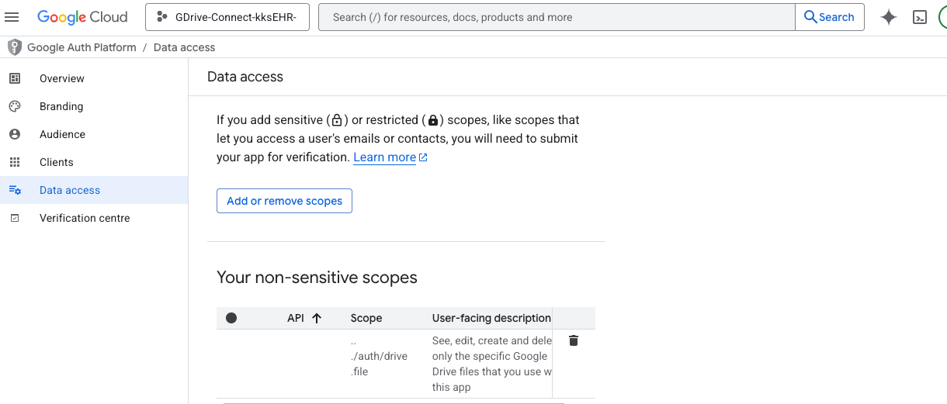Select Data access in the sidebar
The image size is (947, 404).
(x=94, y=190)
